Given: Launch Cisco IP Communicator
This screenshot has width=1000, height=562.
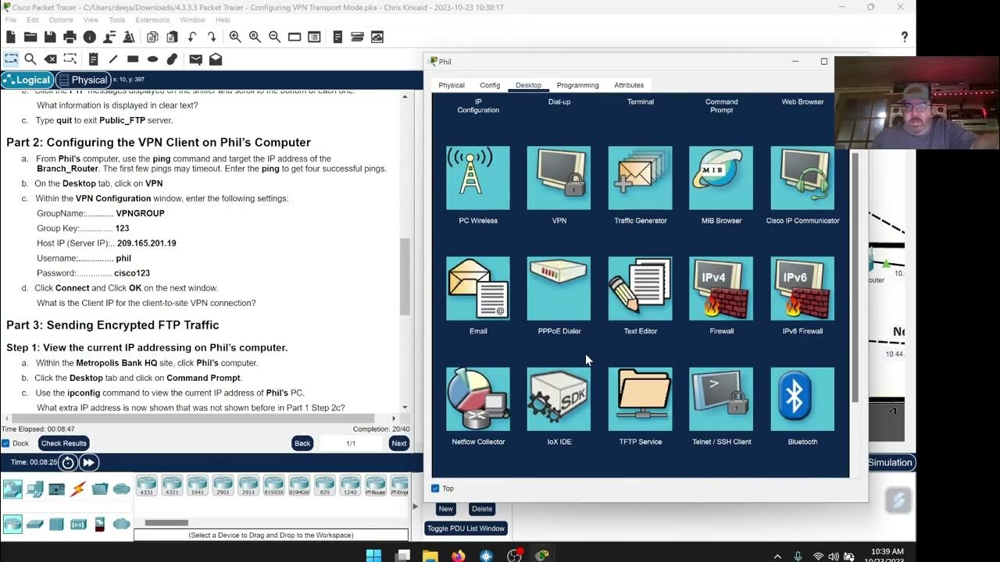Looking at the screenshot, I should point(802,178).
